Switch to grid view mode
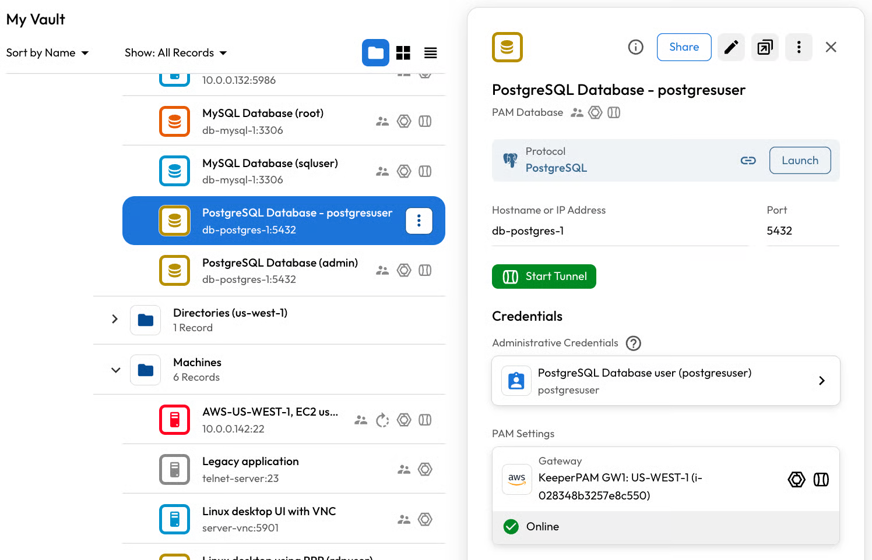Image resolution: width=872 pixels, height=560 pixels. [403, 53]
